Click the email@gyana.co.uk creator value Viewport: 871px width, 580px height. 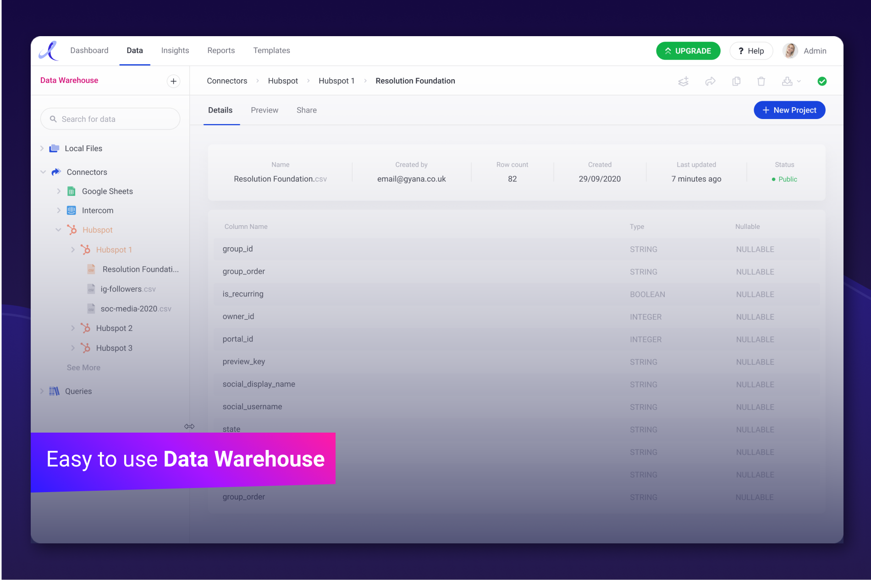pos(412,179)
